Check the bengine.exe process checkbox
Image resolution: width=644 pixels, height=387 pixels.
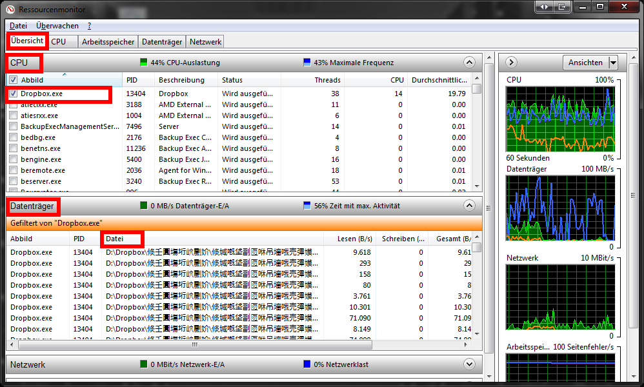(14, 159)
